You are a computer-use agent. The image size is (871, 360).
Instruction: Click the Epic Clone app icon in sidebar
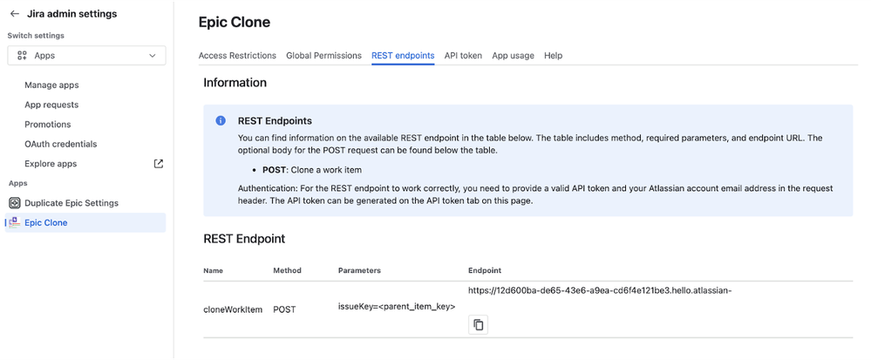pos(15,223)
